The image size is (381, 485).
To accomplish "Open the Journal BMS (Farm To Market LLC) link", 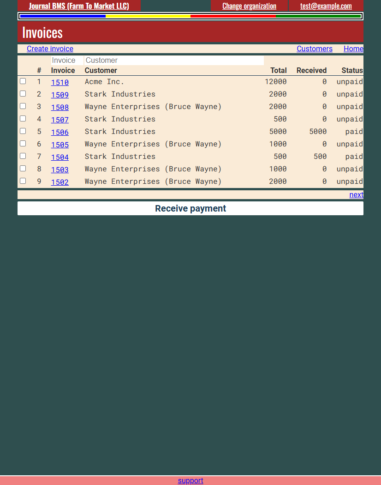I will (x=79, y=6).
